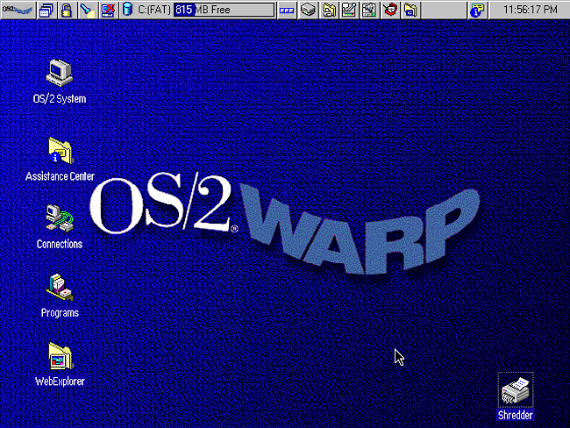This screenshot has width=570, height=428.
Task: Click the Information help icon beside the clock
Action: 477,10
